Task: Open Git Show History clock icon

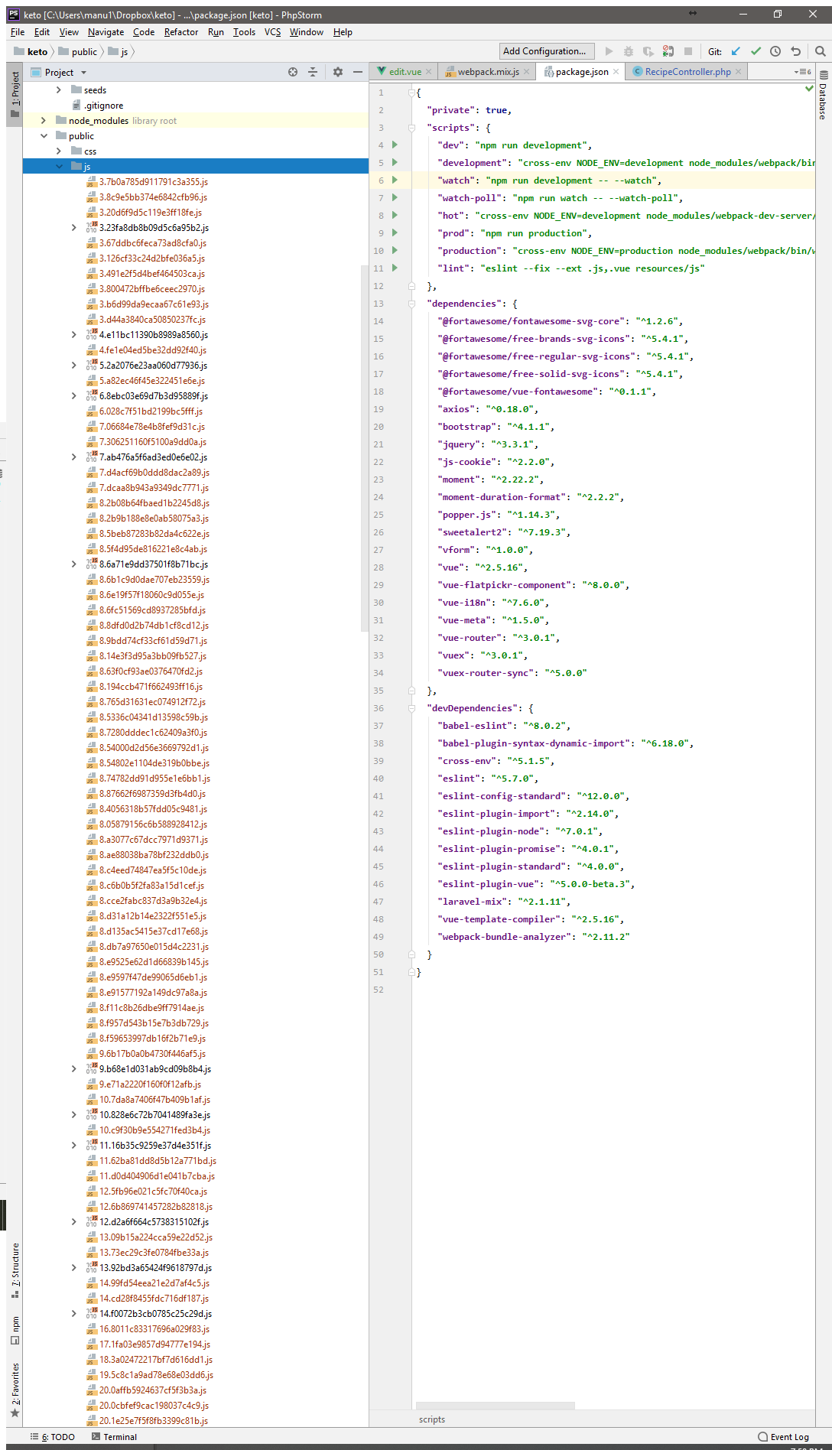Action: tap(775, 51)
